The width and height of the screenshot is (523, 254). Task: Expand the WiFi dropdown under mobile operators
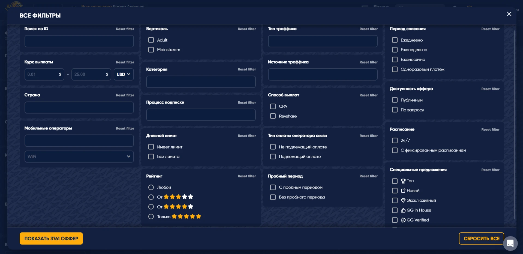pos(79,157)
